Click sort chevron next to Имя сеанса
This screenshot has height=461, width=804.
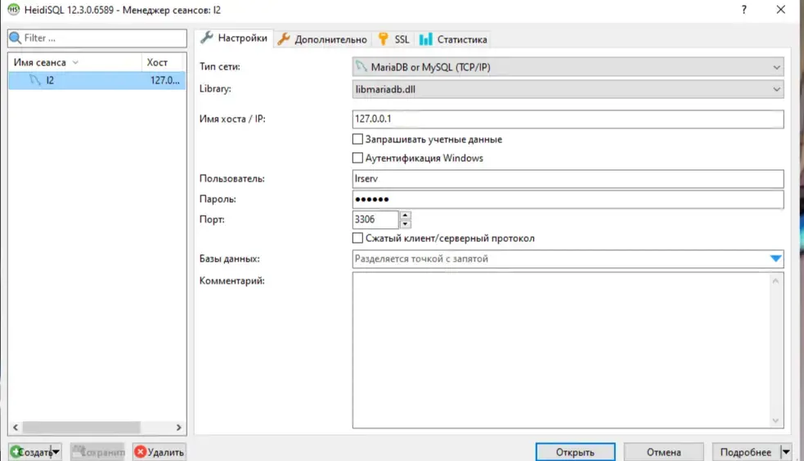pyautogui.click(x=75, y=62)
